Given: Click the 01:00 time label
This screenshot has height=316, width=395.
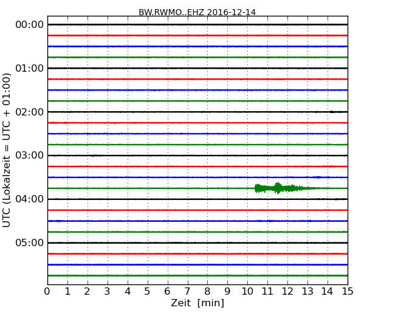Looking at the screenshot, I should [30, 68].
